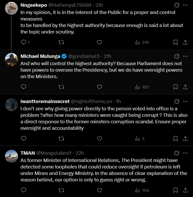Open more options menu on TMAN tweet
Screen dimensions: 193x197
[185, 153]
